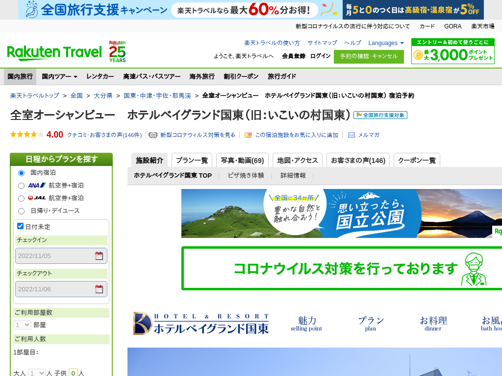Click 大分県 breadcrumb link
Screen dimensions: 502x376
[103, 95]
